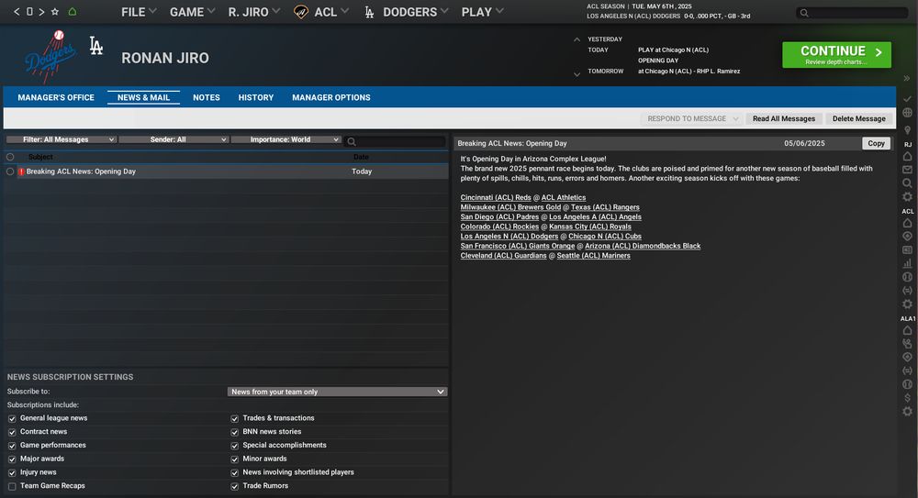This screenshot has width=918, height=498.
Task: Expand the sidebar with the double-chevron icon
Action: (907, 79)
